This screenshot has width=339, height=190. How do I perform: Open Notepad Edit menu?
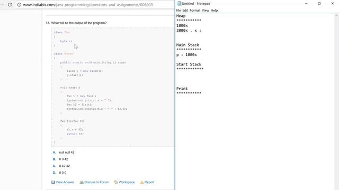coord(185,11)
